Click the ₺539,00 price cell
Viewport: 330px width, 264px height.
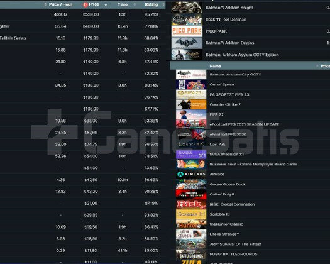point(91,14)
